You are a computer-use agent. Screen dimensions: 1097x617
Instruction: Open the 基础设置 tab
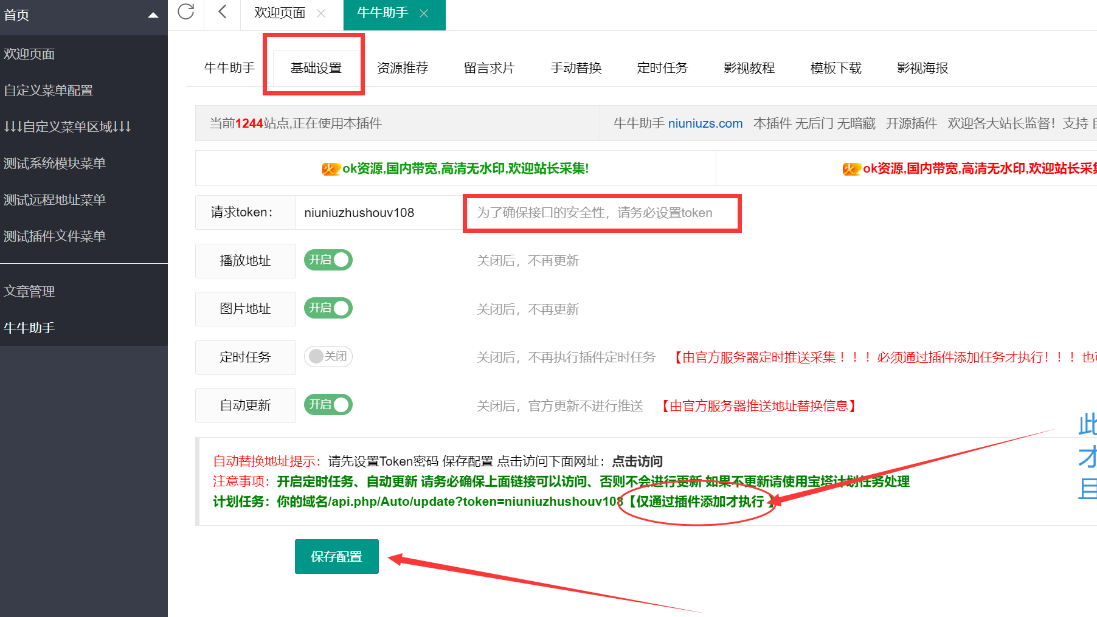point(316,67)
